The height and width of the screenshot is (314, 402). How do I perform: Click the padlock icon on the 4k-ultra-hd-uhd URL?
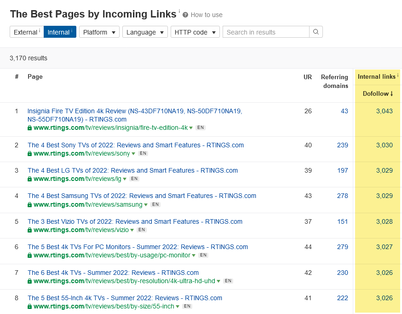[29, 281]
